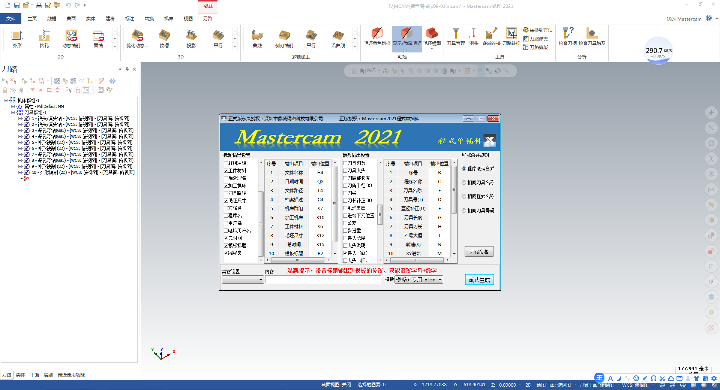Select the 相同刀具名称 merge rule
This screenshot has height=390, width=720.
[464, 182]
